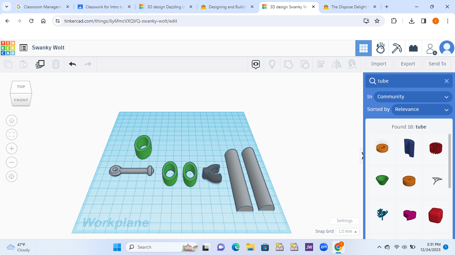Click the lightbulb notes tool
This screenshot has height=255, width=455.
click(x=272, y=64)
